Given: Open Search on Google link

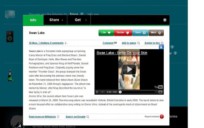Looking at the screenshot, I should (75, 117).
